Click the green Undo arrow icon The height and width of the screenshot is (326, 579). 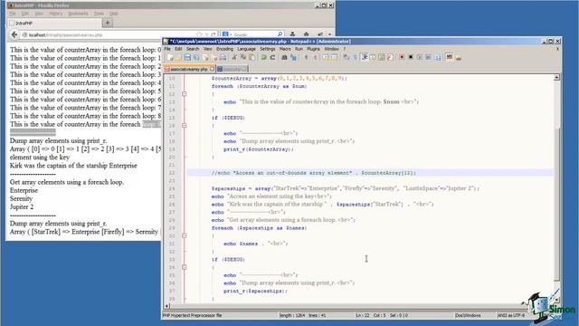tap(263, 57)
